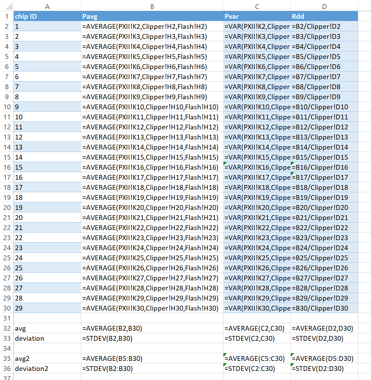Select chip ID 15 in column A
Screen dimensions: 371x380
point(48,167)
